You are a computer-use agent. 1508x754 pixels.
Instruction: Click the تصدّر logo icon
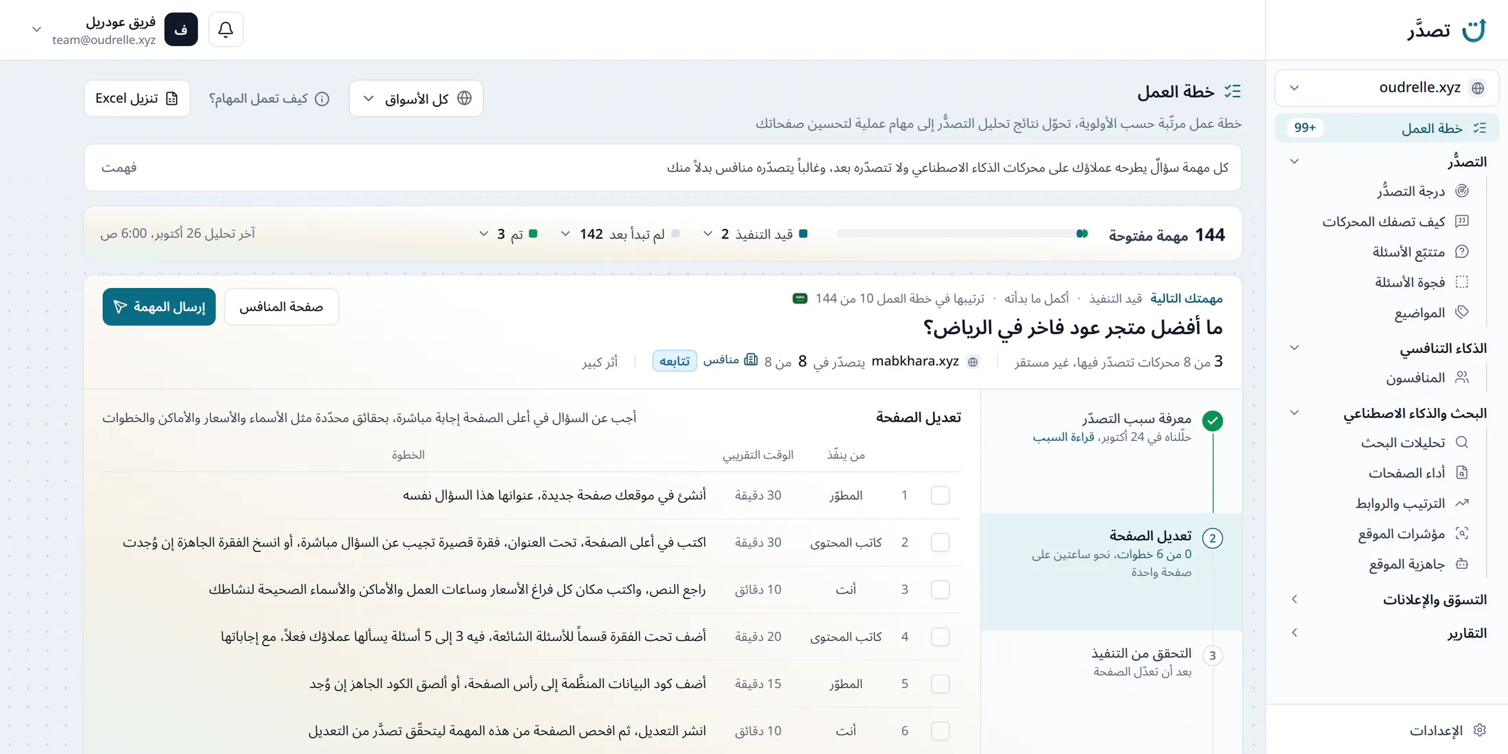coord(1473,30)
